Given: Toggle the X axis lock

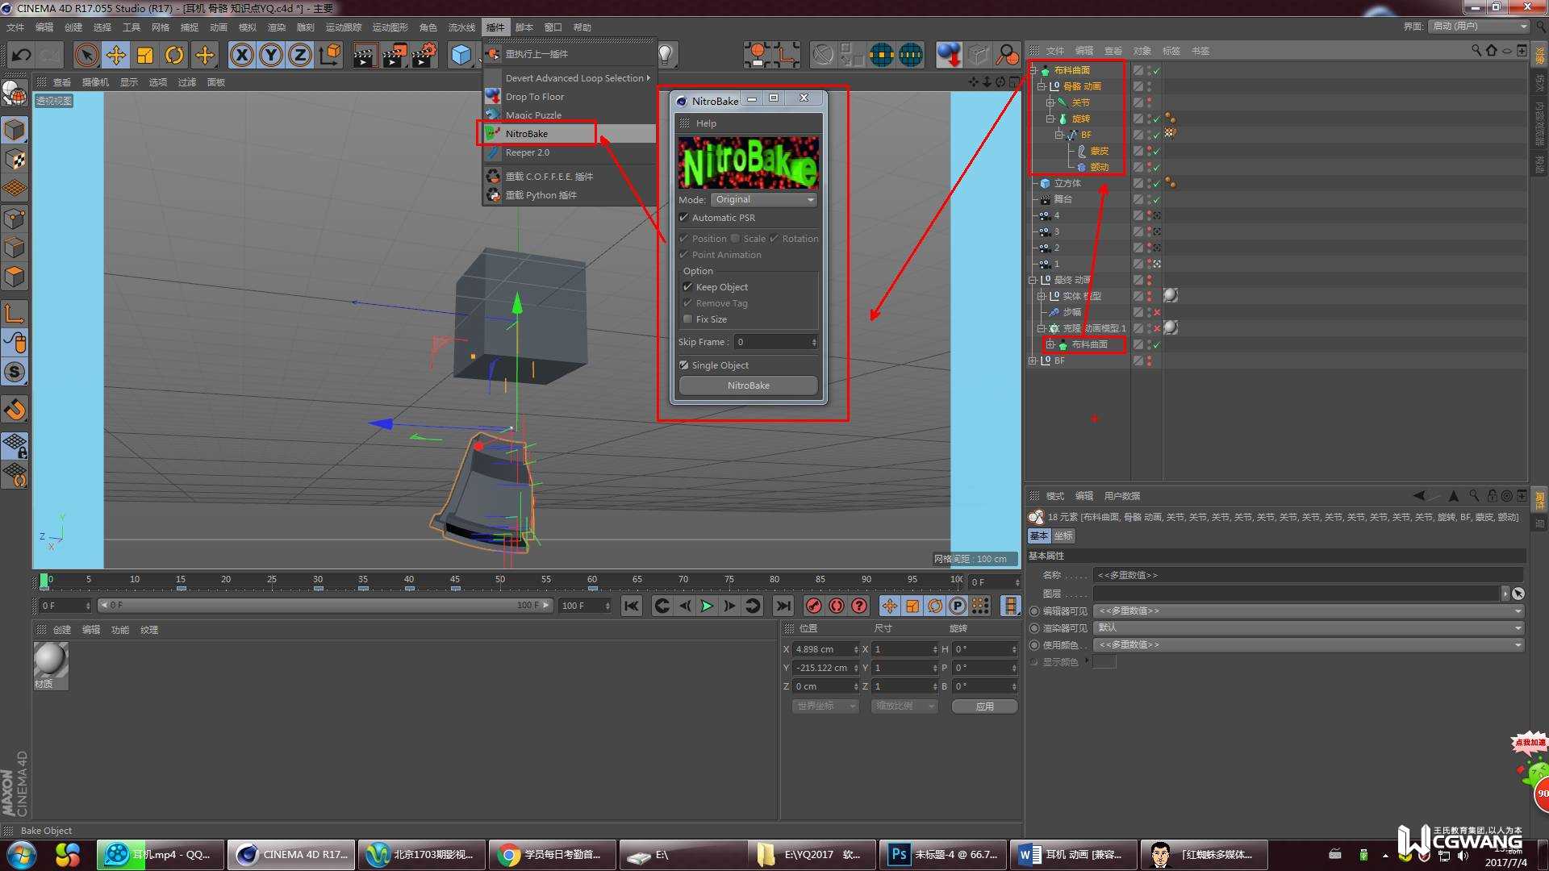Looking at the screenshot, I should point(241,55).
